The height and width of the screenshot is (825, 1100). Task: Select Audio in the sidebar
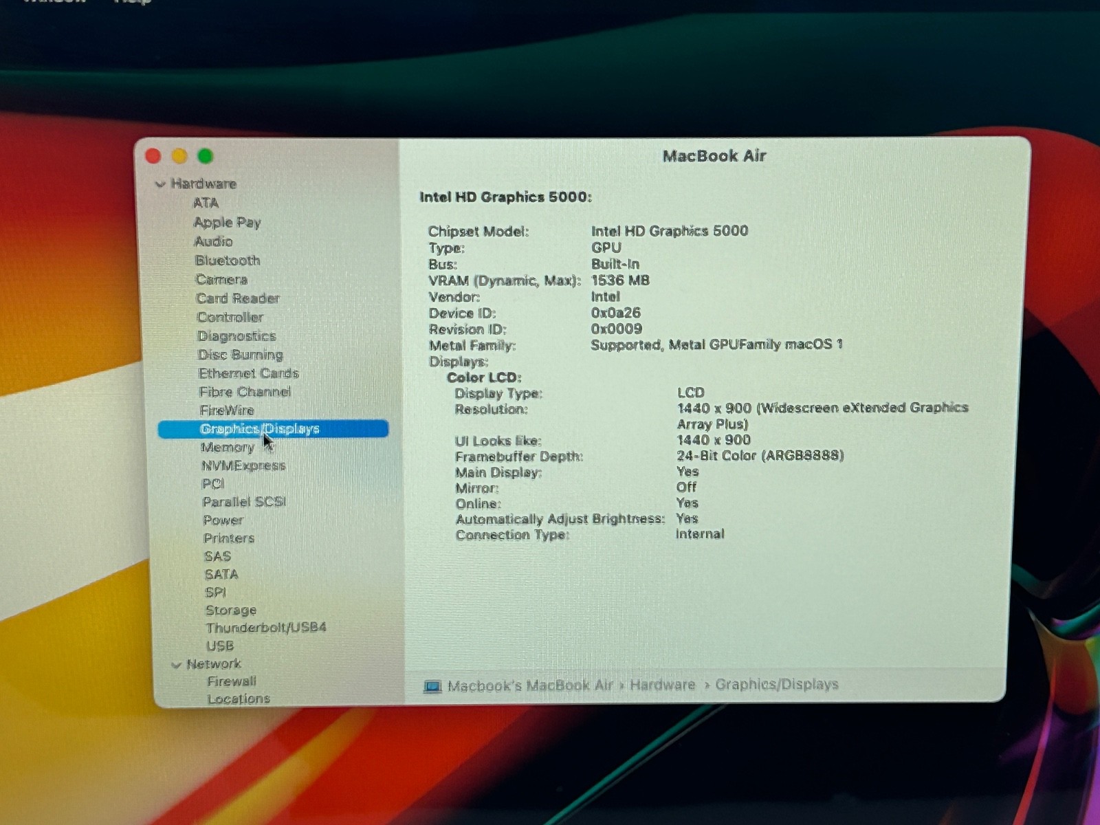(214, 241)
